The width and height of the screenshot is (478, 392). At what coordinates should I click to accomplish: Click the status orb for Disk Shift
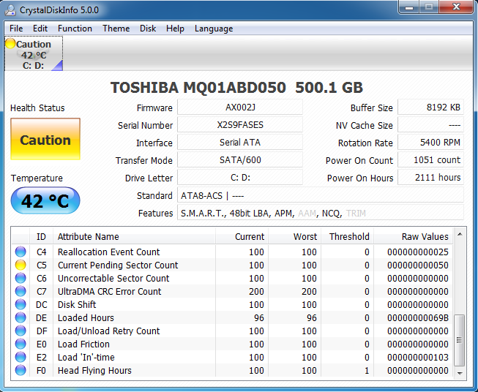coord(20,304)
